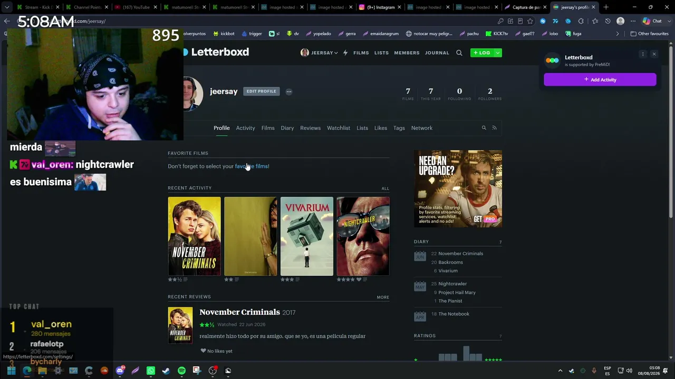Viewport: 675px width, 379px height.
Task: Open the Other favourites folder
Action: (650, 34)
